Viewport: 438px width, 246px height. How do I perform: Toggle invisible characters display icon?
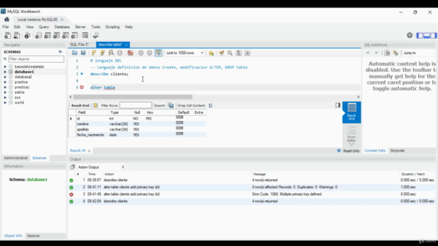pyautogui.click(x=239, y=53)
